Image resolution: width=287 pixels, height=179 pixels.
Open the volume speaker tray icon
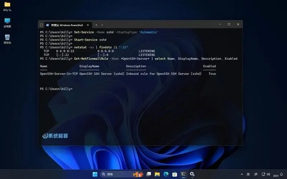[268, 174]
